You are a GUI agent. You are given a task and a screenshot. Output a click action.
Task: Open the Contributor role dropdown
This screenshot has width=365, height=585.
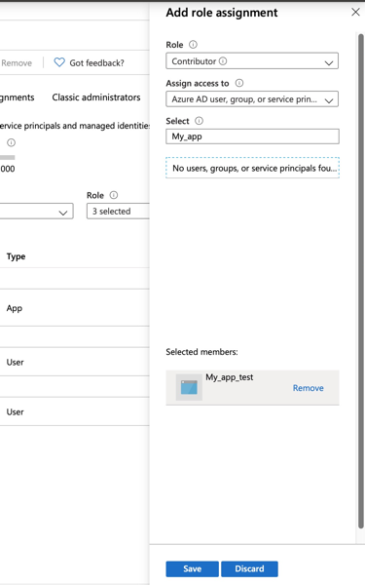(252, 60)
